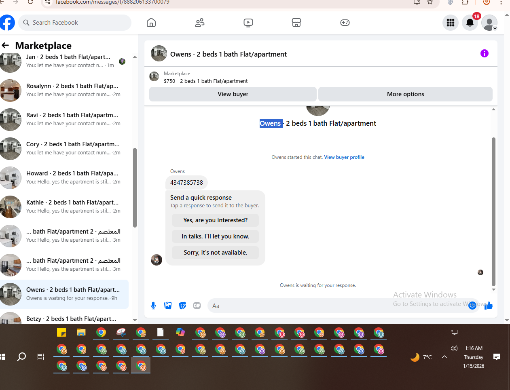Open the Windows Start button
The height and width of the screenshot is (390, 510).
3,357
